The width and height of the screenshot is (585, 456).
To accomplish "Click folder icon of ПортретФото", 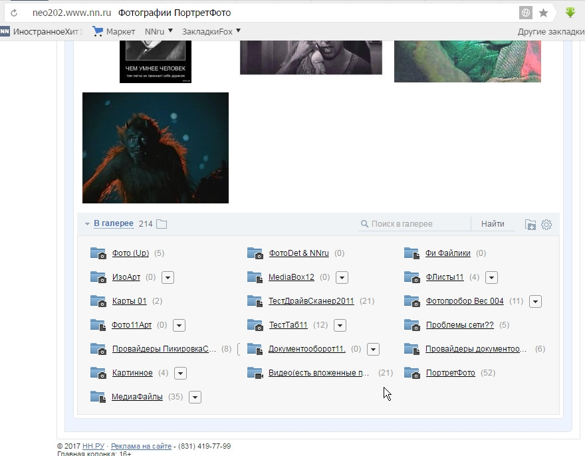I will 412,372.
